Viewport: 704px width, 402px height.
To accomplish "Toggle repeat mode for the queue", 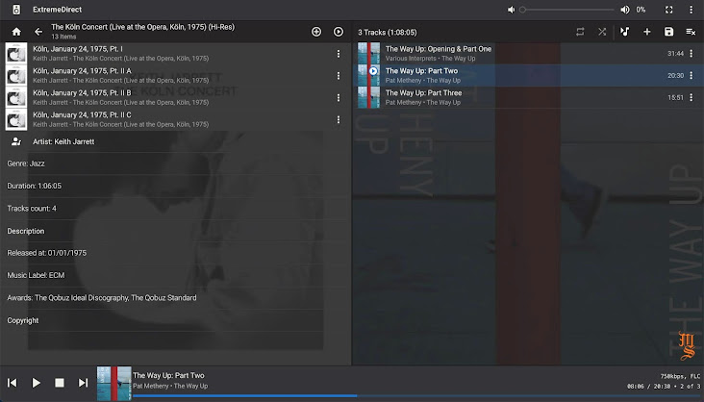I will point(580,32).
